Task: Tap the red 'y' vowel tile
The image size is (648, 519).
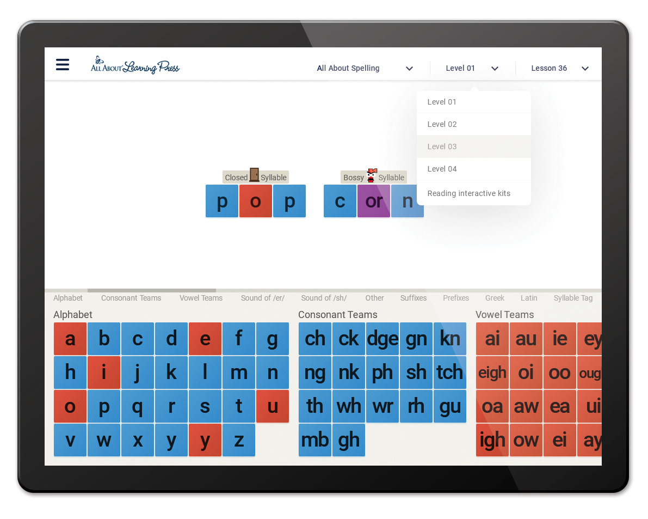Action: (205, 440)
